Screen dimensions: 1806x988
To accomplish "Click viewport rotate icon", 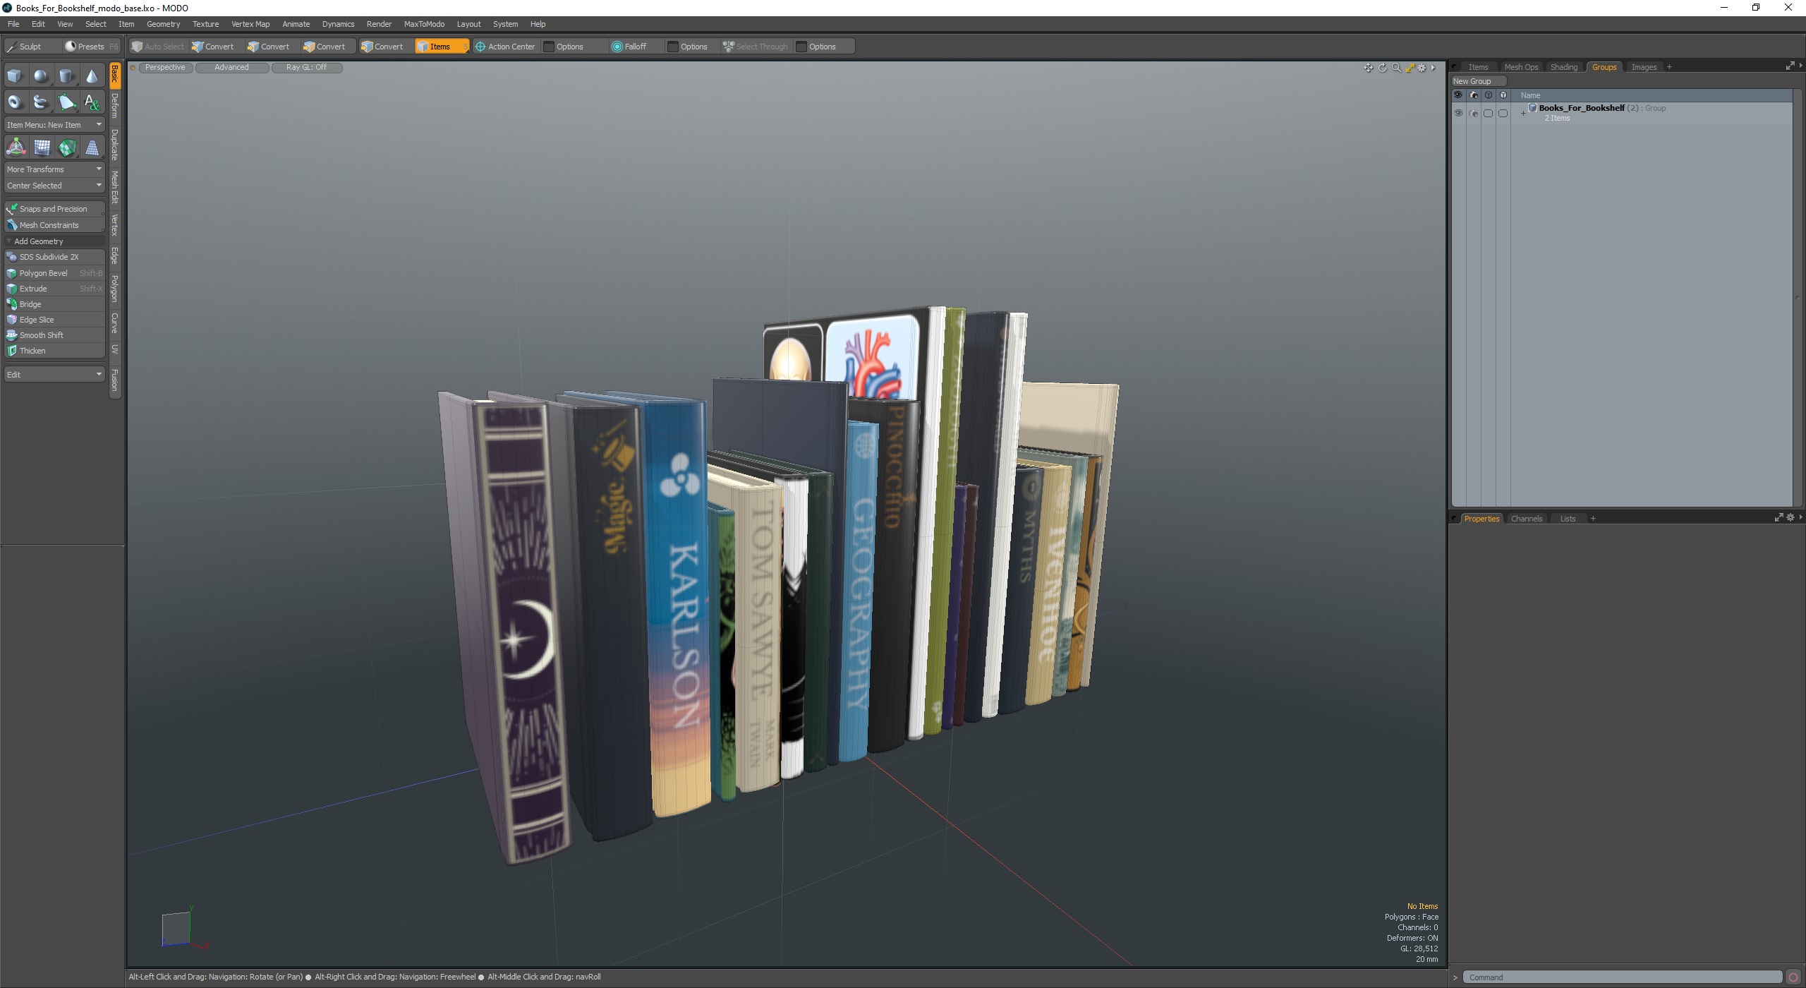I will point(1382,68).
